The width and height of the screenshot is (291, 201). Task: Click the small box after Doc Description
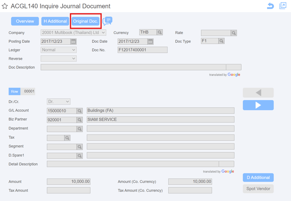tap(233, 67)
